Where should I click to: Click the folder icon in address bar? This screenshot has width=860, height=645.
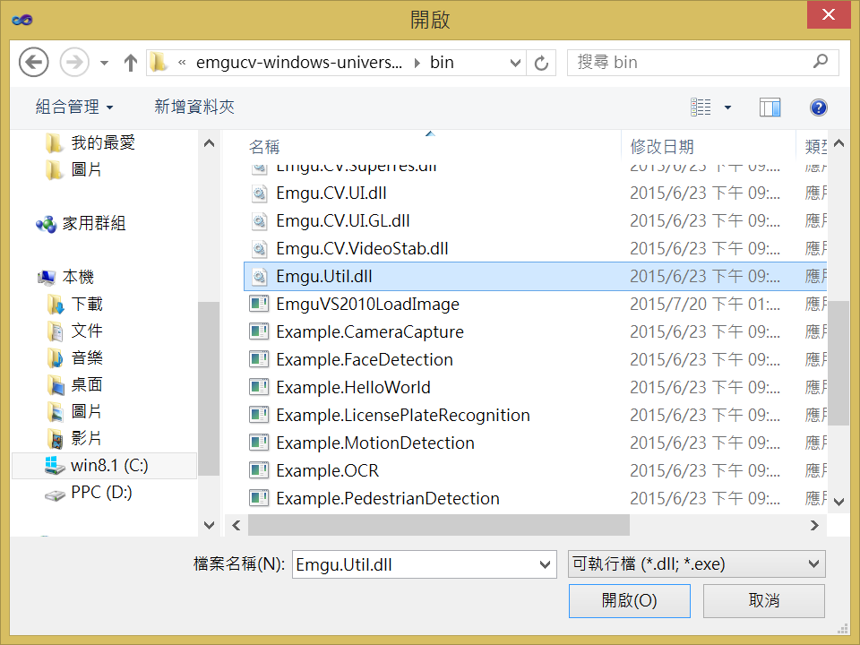point(159,62)
